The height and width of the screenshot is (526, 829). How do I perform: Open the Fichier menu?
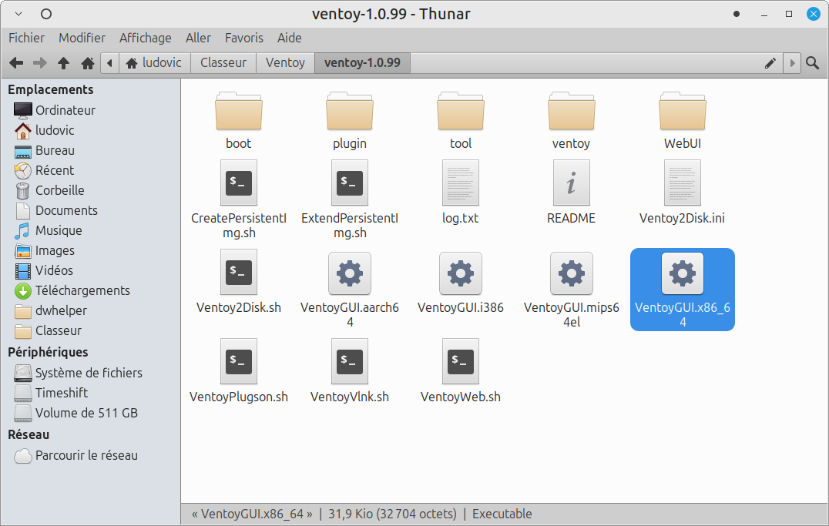click(26, 38)
